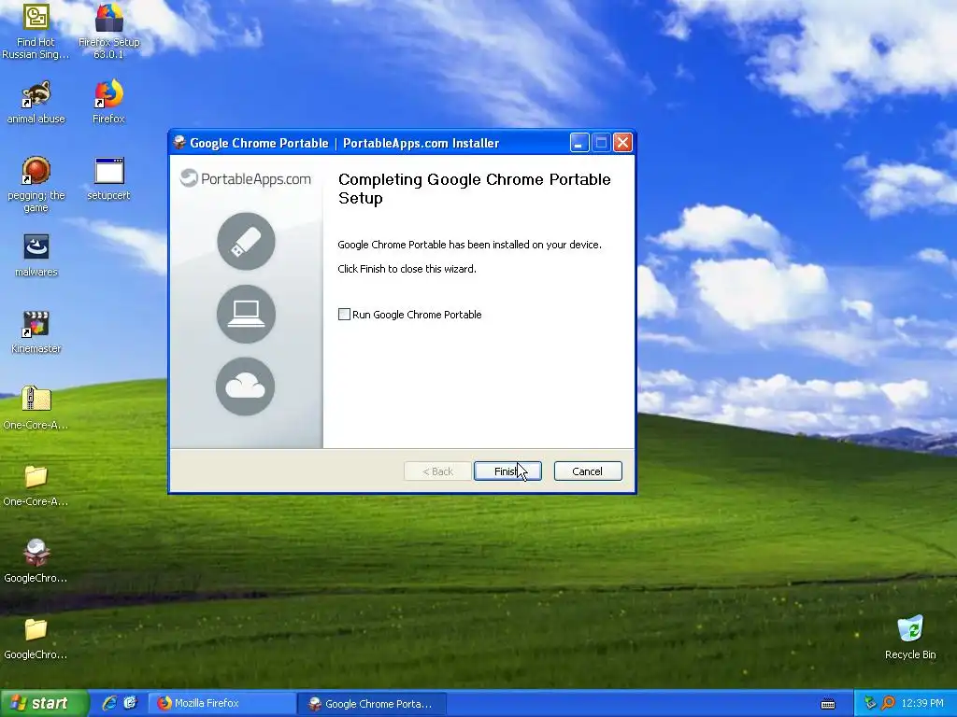Click the Cancel button in installer
The height and width of the screenshot is (717, 957).
[588, 471]
